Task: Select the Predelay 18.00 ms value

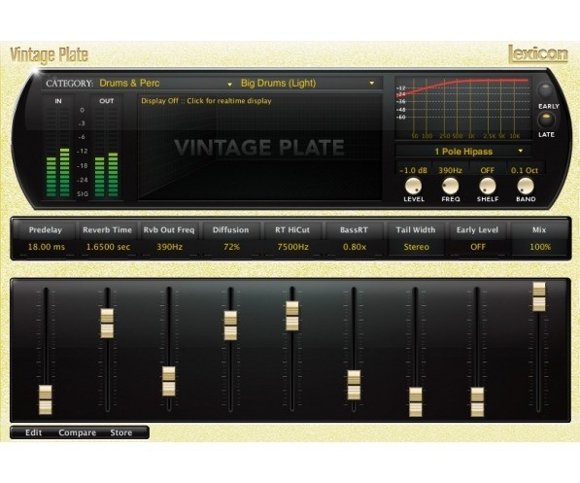Action: tap(47, 247)
